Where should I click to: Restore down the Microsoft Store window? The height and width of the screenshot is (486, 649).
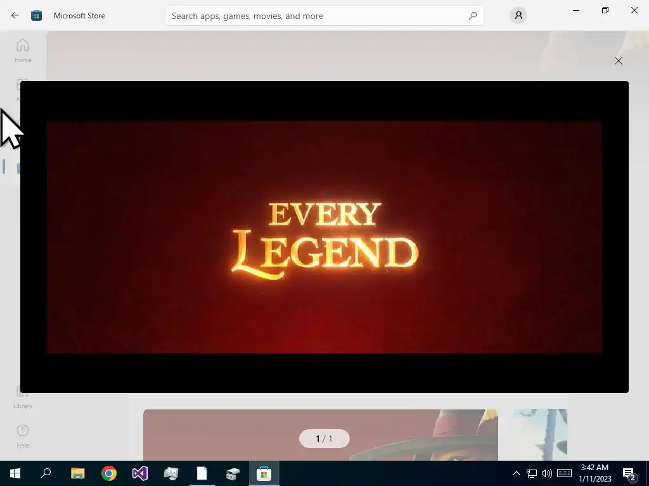point(605,10)
